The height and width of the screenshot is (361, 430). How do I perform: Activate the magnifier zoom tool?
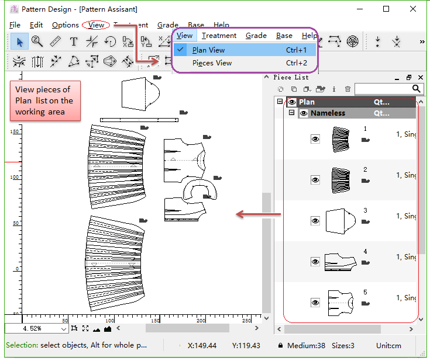(37, 41)
